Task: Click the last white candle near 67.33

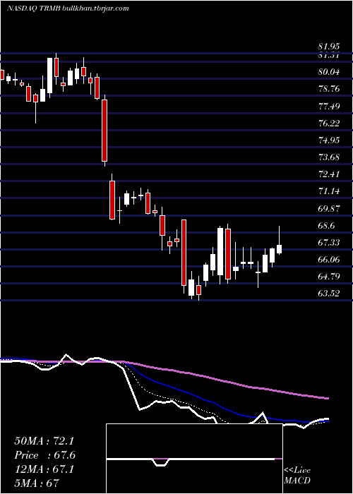Action: tap(280, 249)
